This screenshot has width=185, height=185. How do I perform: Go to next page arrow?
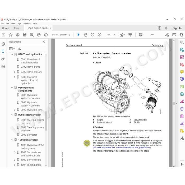point(46,35)
